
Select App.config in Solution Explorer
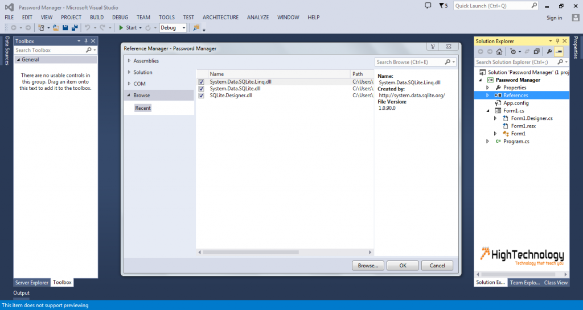coord(516,103)
